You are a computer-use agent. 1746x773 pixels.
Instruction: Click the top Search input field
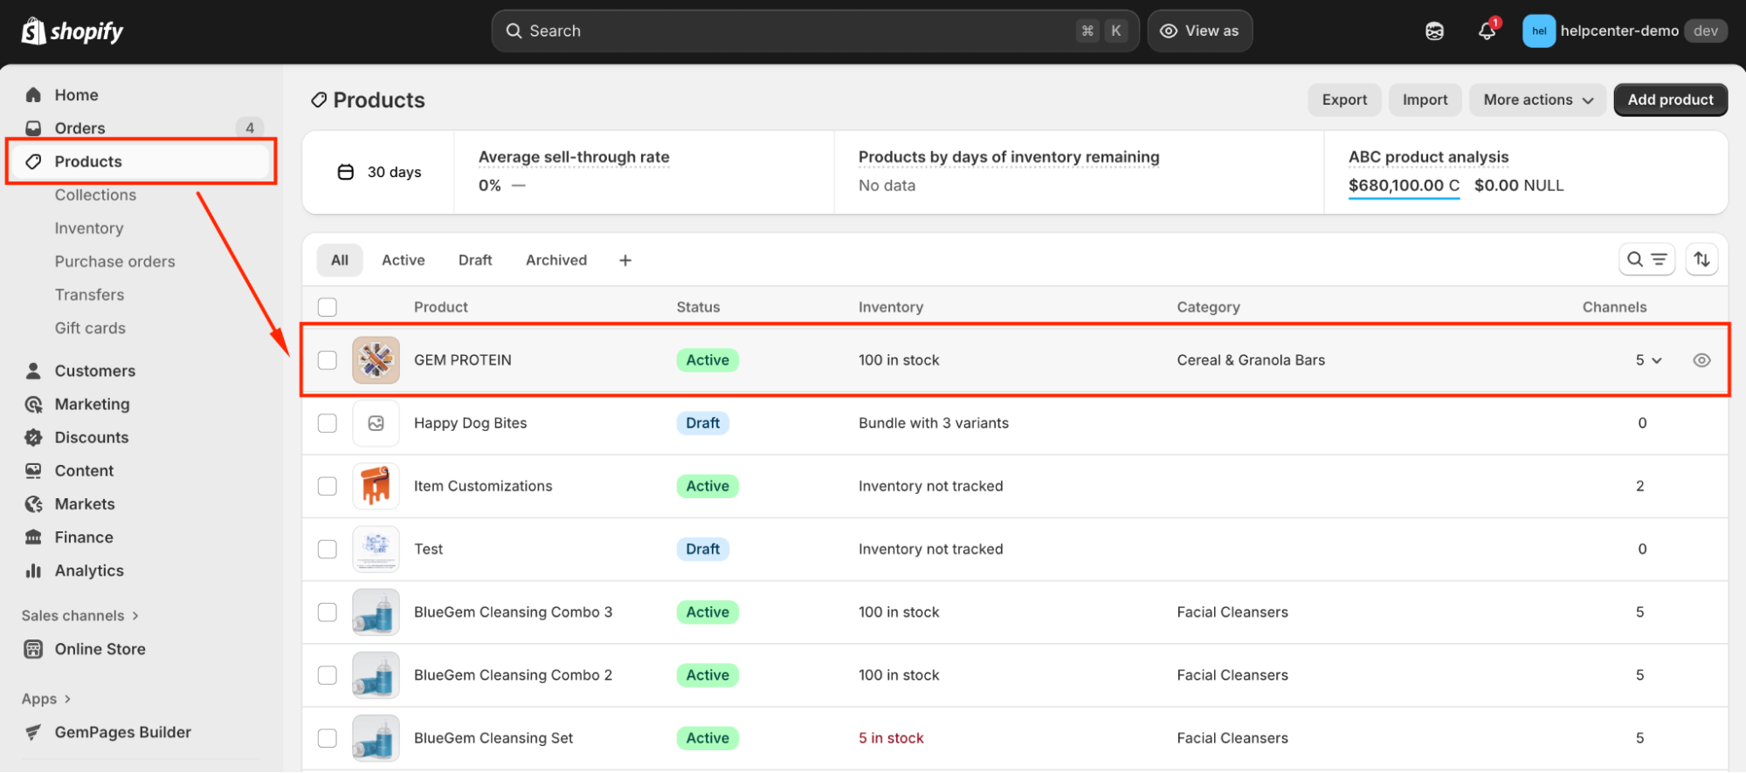(814, 31)
